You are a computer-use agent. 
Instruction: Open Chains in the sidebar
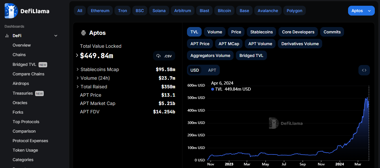[x=19, y=55]
